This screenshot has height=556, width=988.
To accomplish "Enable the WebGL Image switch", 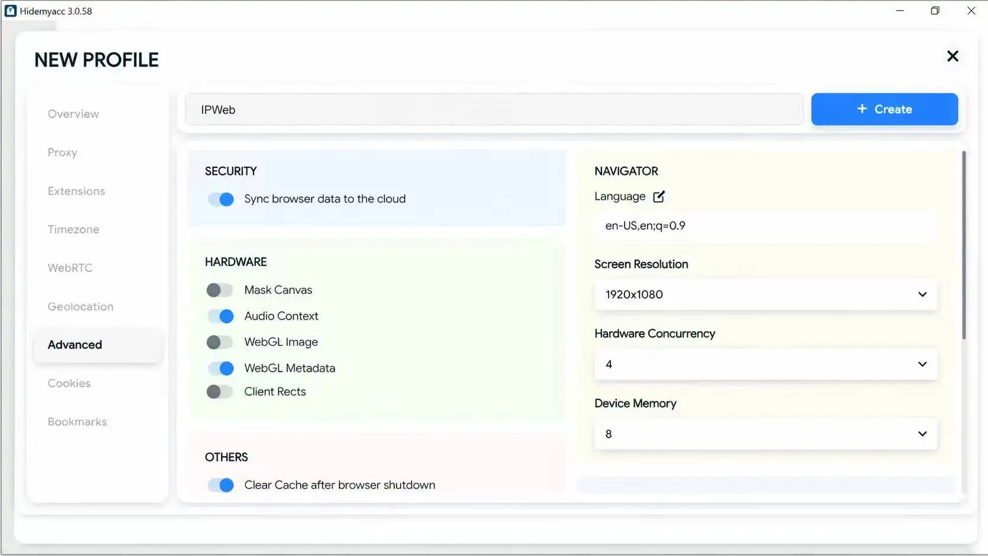I will point(220,342).
